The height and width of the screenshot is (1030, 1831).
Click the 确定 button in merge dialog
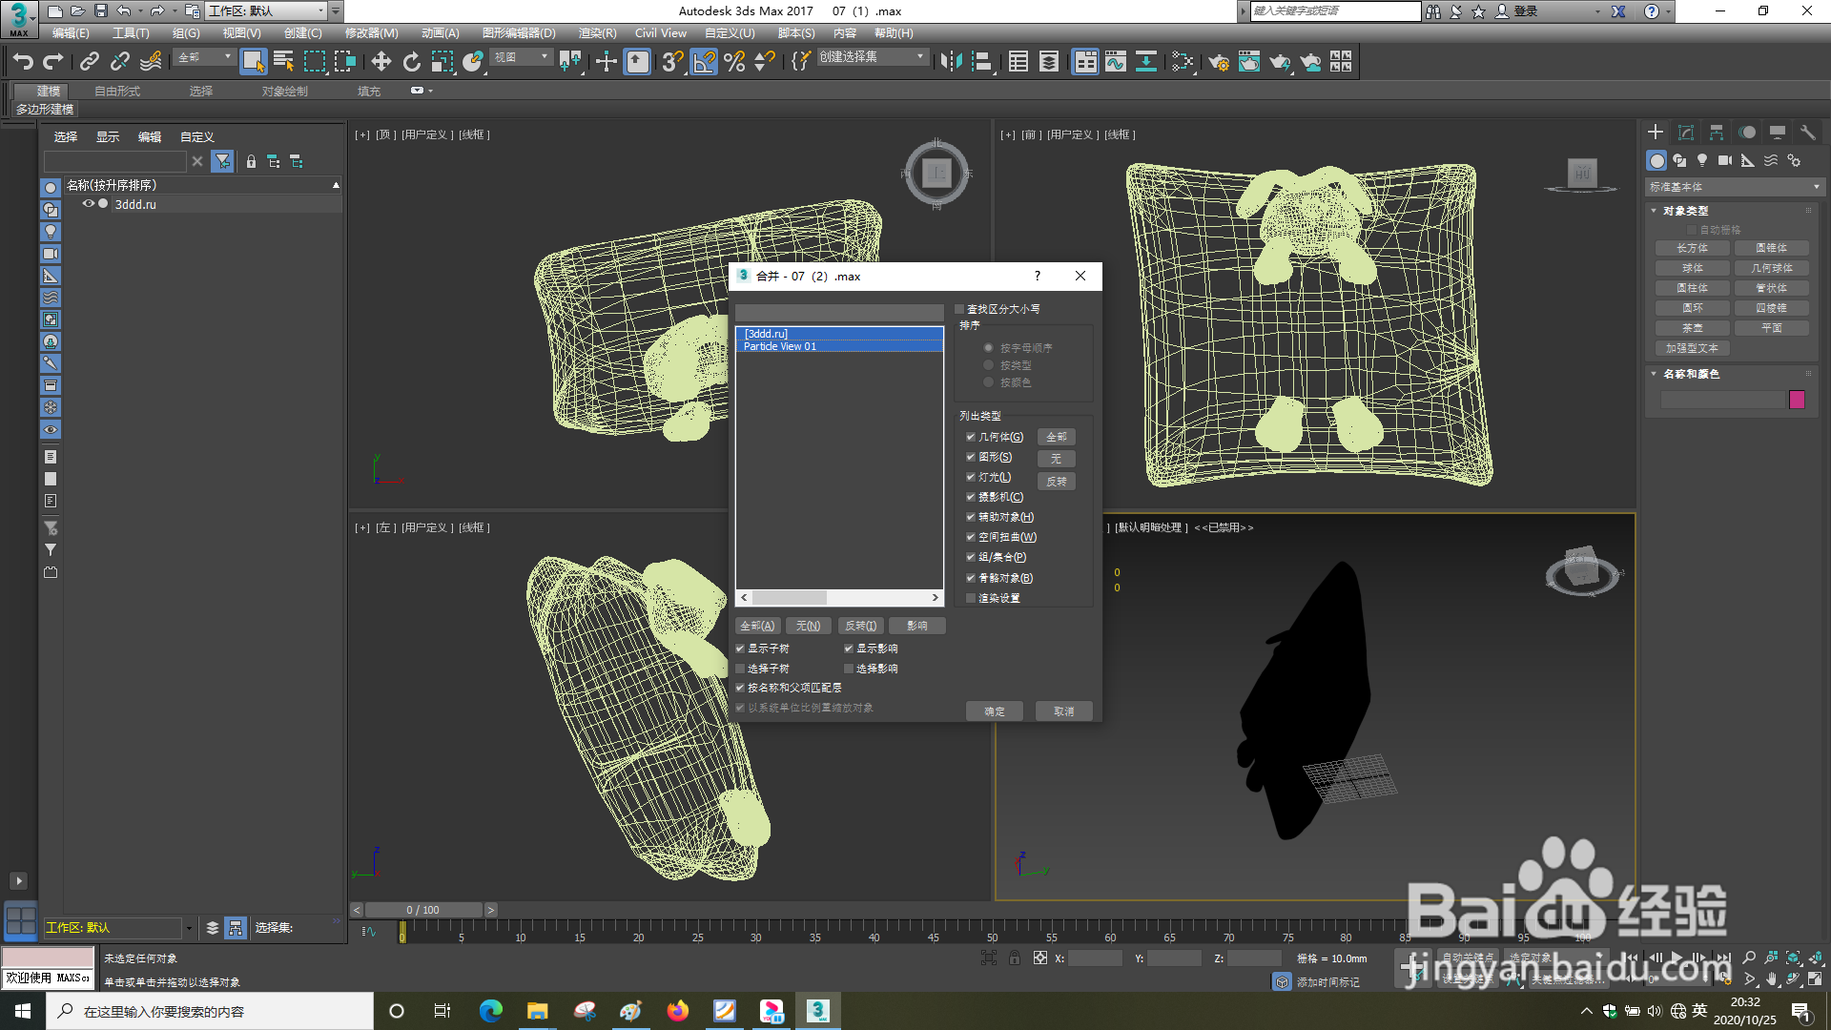point(995,711)
